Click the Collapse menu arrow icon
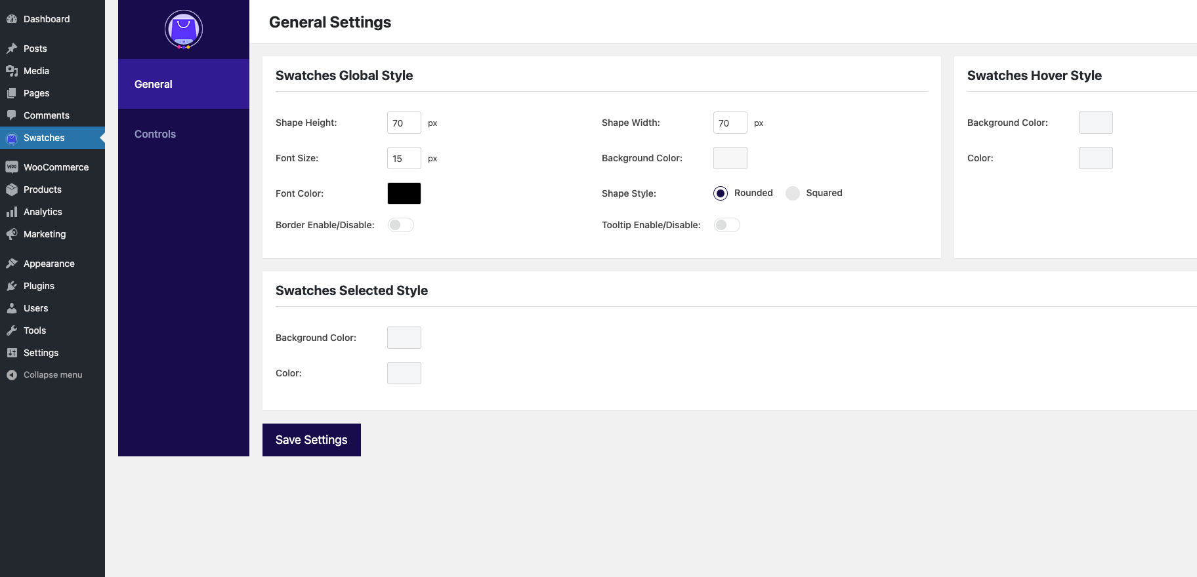Image resolution: width=1197 pixels, height=577 pixels. (12, 375)
